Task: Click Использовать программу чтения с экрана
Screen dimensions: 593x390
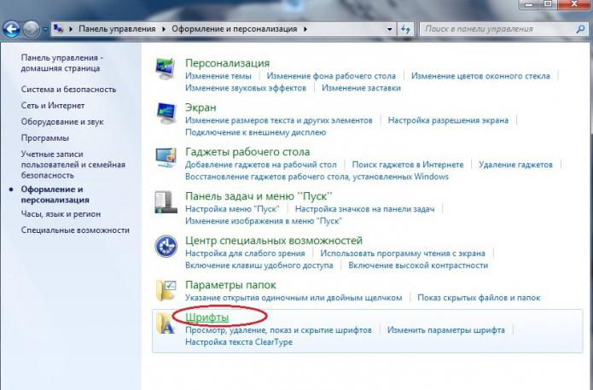Action: click(403, 253)
